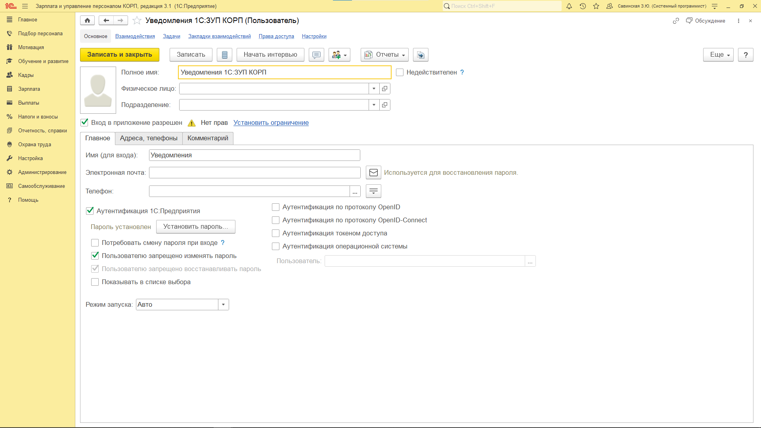The image size is (761, 428).
Task: Open the notifications bell icon
Action: tap(569, 6)
